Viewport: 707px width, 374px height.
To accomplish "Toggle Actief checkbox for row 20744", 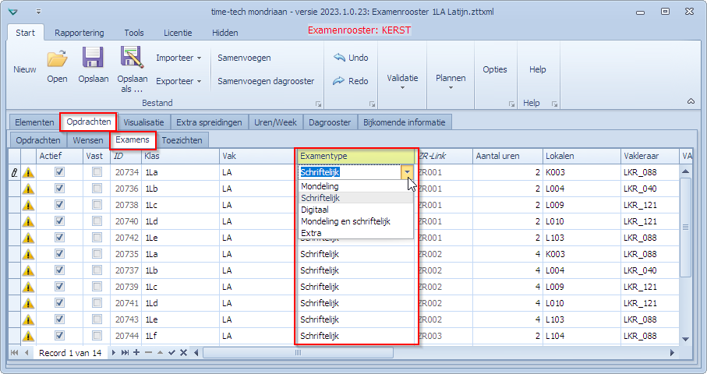I will pos(59,336).
